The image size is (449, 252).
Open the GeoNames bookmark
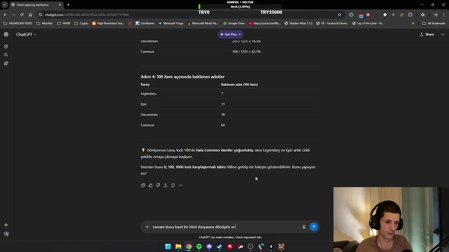pyautogui.click(x=145, y=23)
